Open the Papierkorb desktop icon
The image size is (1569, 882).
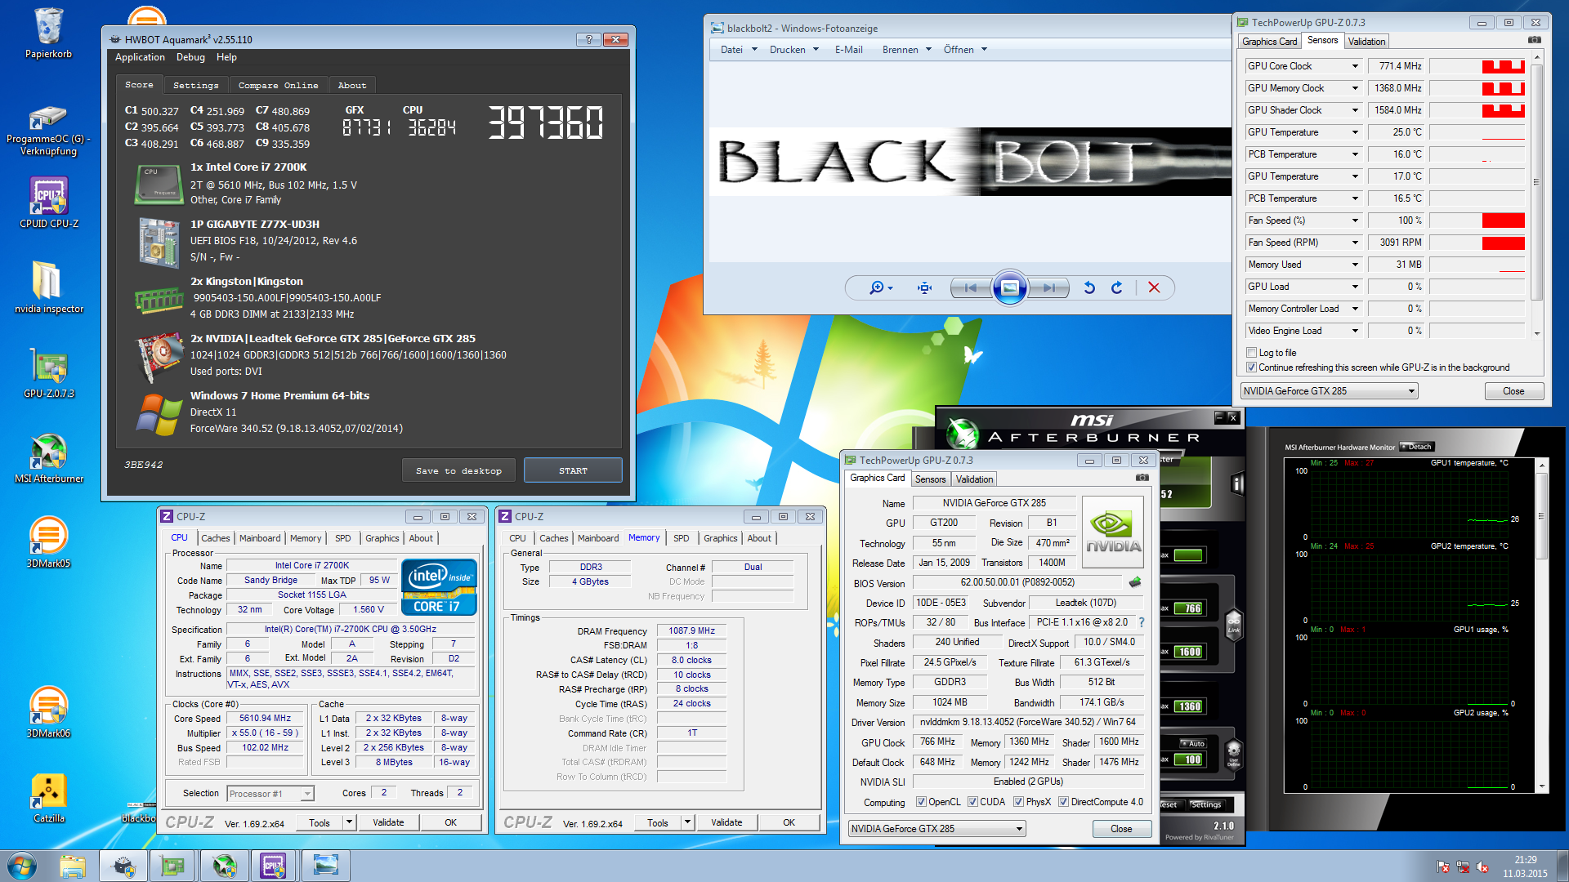coord(48,33)
